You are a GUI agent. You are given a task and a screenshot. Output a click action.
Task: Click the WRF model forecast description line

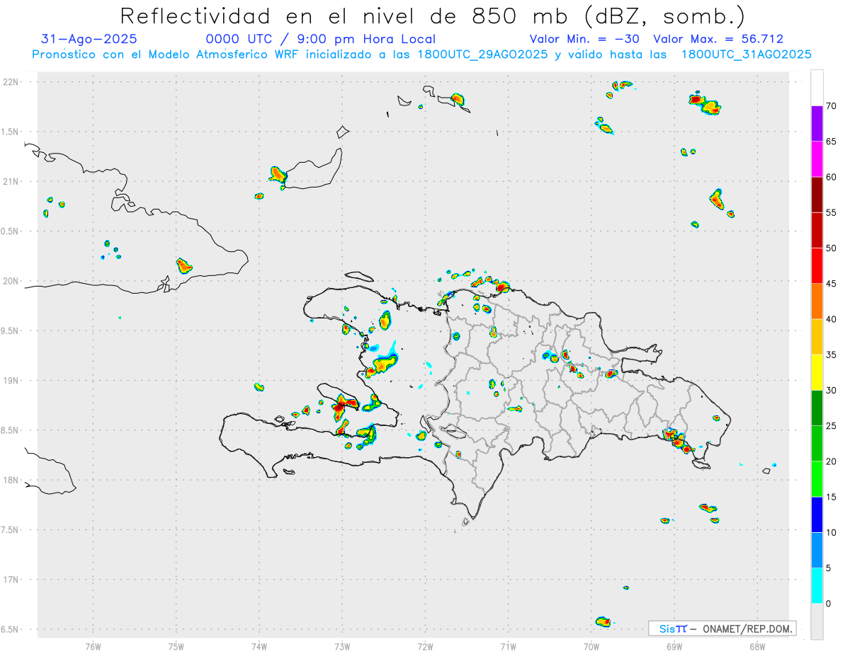tap(421, 54)
